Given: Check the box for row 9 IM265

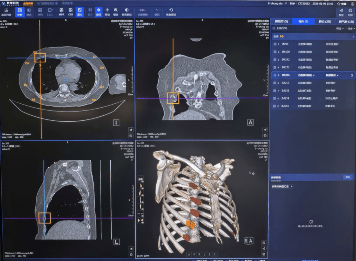Looking at the screenshot, I should click(x=275, y=106).
